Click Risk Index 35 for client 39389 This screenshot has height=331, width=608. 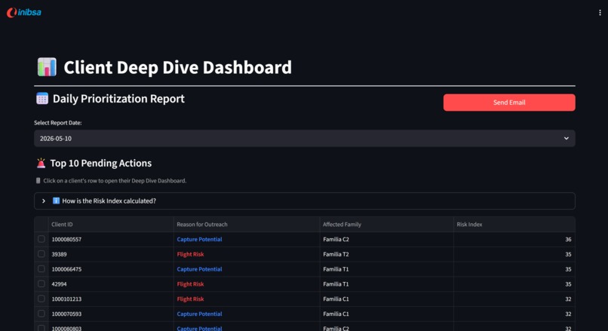click(x=568, y=254)
